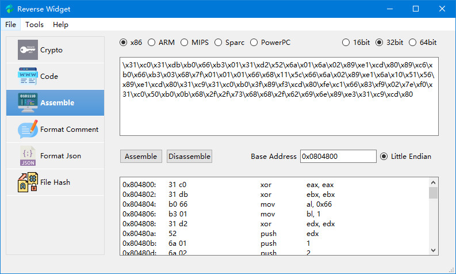
Task: Select 32bit mode
Action: pos(379,43)
